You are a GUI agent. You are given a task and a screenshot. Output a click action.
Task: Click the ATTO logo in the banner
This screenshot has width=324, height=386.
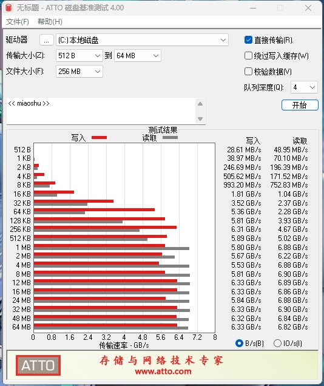38,365
